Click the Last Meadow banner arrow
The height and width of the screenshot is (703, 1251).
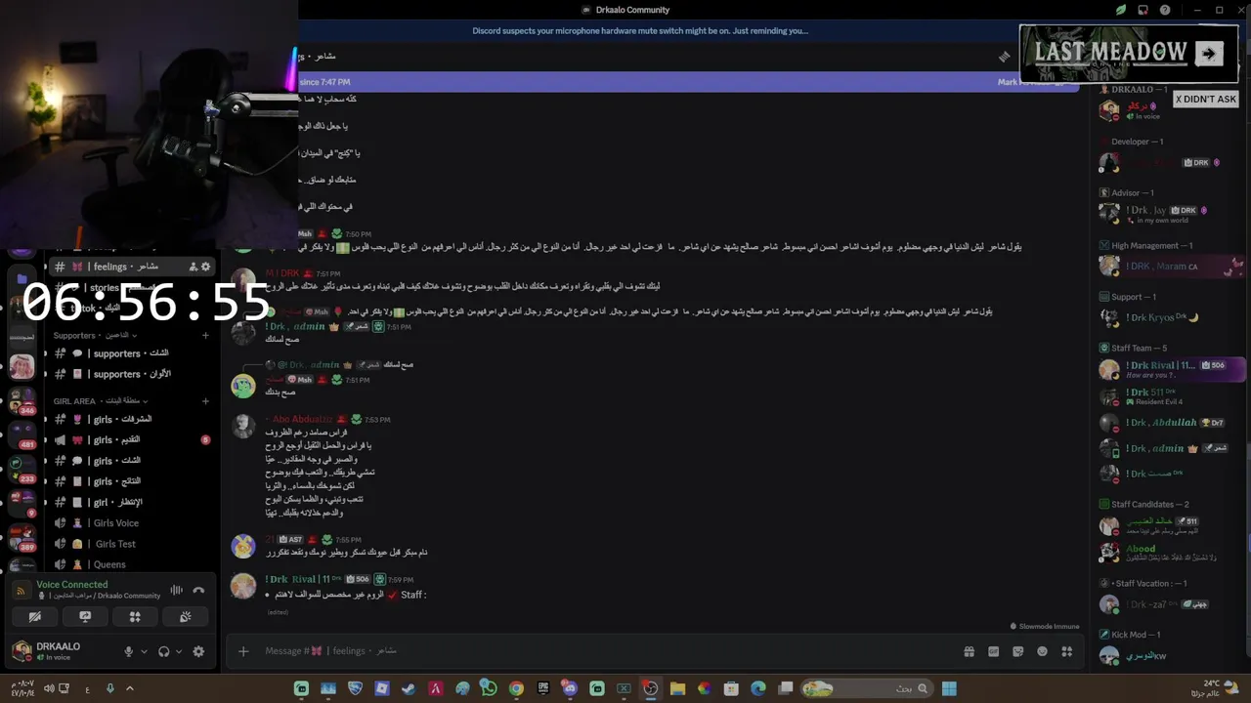(1209, 54)
